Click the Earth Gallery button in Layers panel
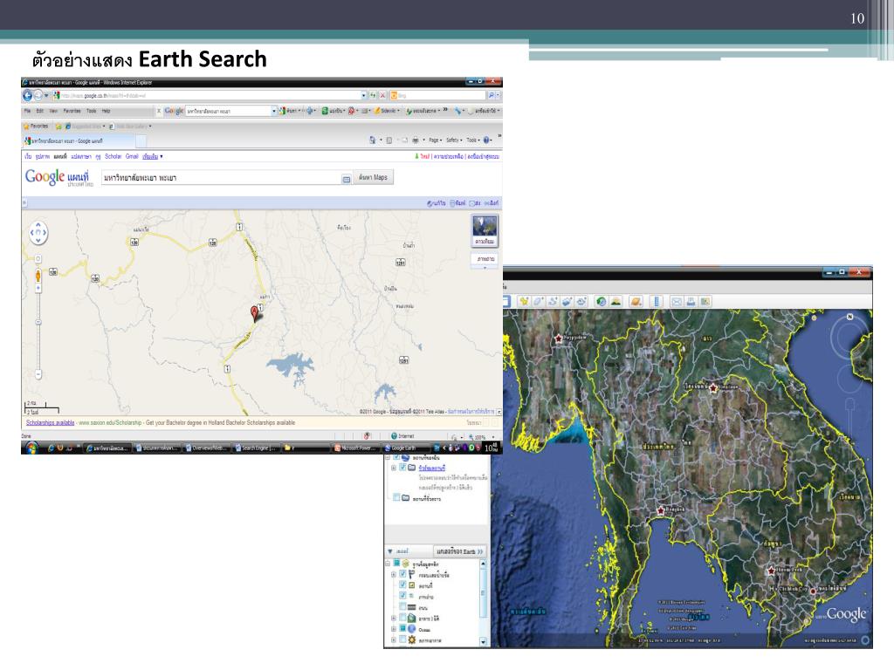Image resolution: width=894 pixels, height=670 pixels. (x=459, y=551)
